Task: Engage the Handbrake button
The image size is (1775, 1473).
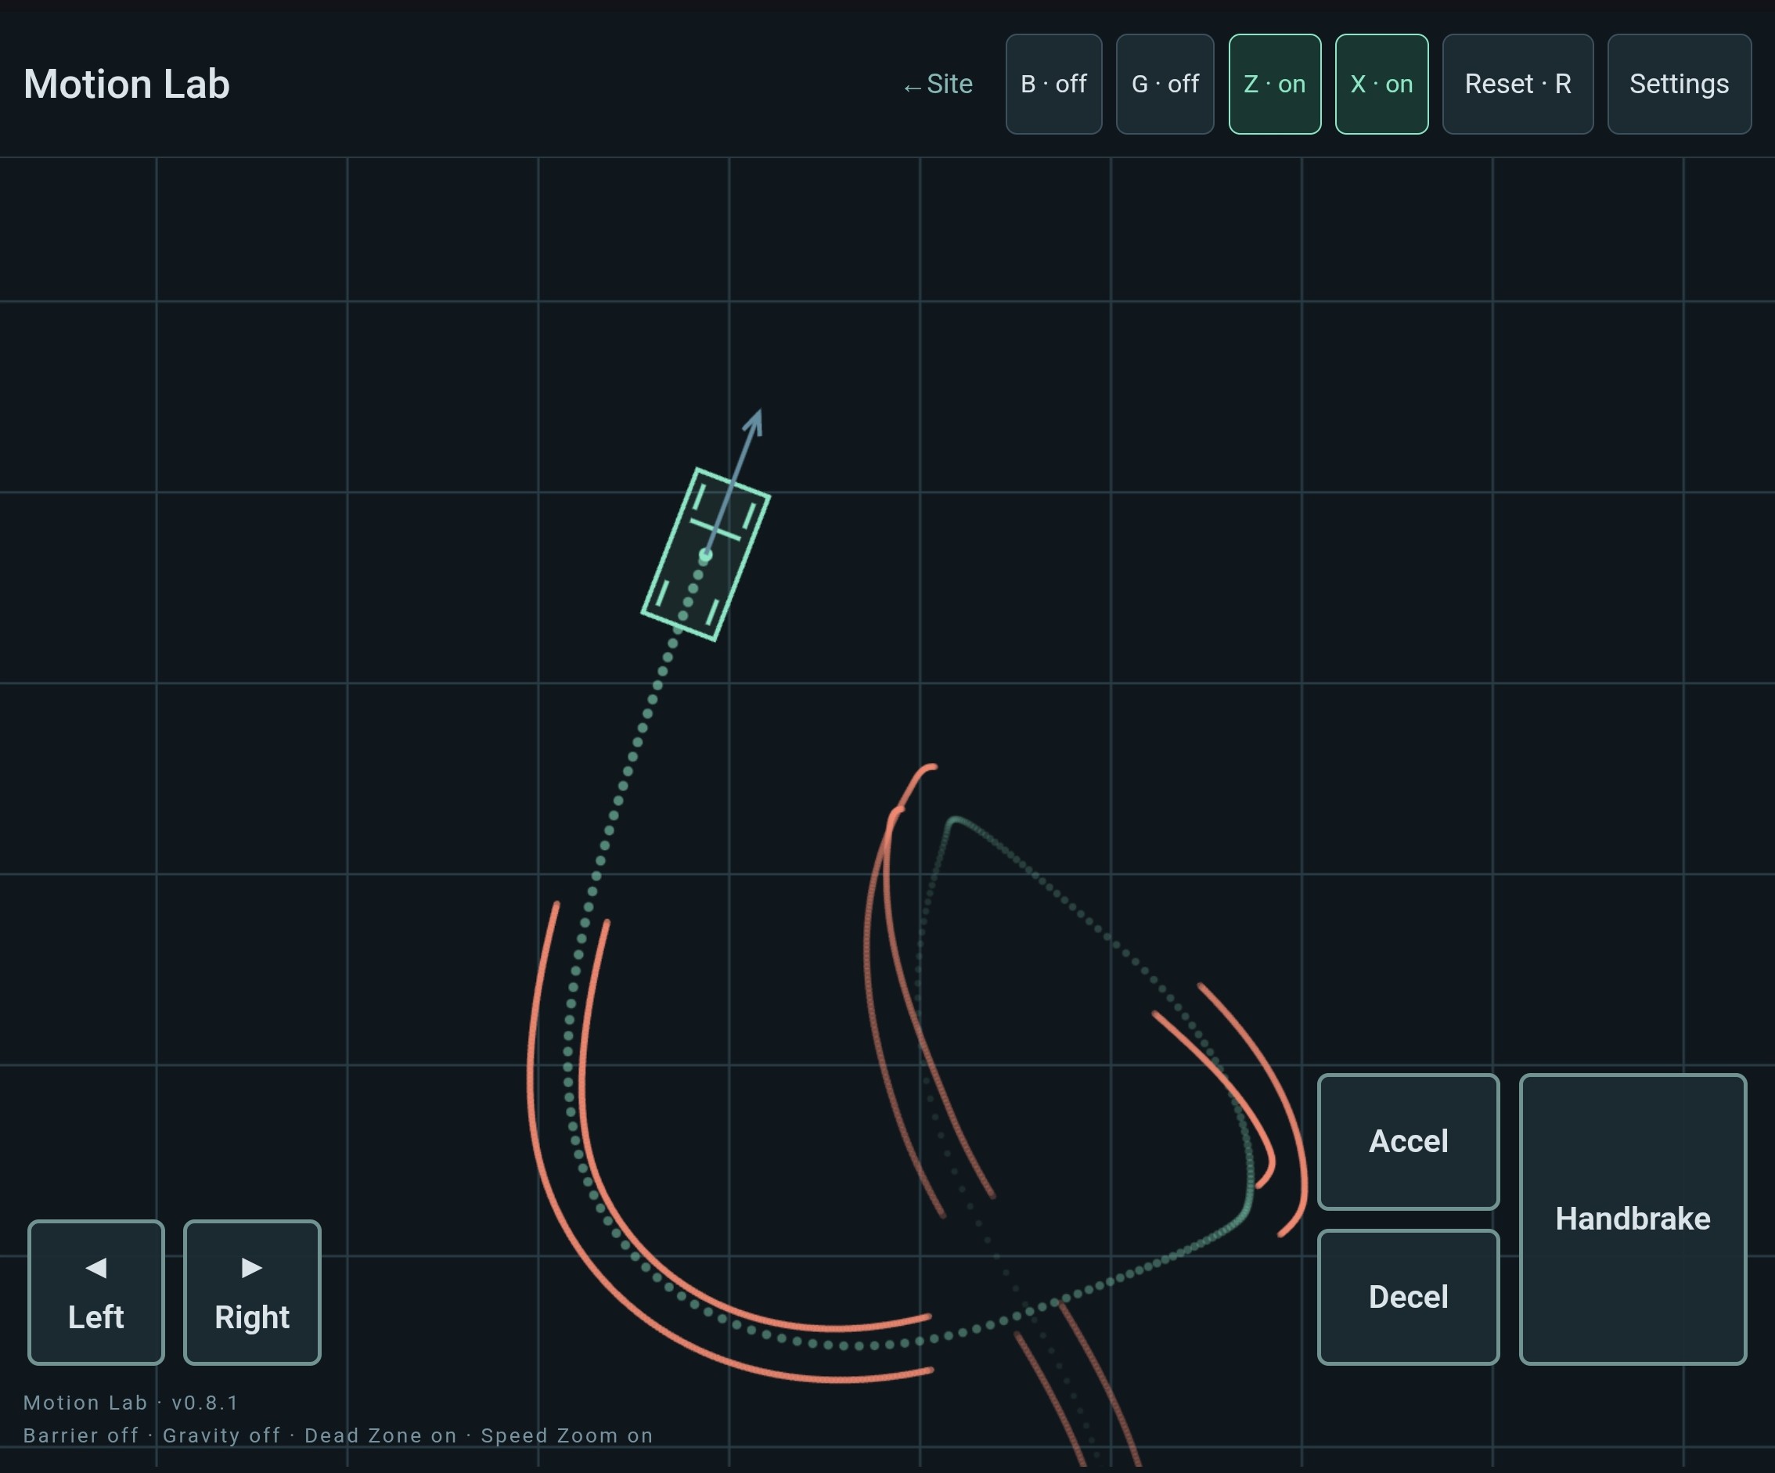Action: pos(1633,1219)
